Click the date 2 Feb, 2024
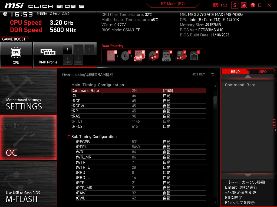Screen dimensions: 277x207 60,13
